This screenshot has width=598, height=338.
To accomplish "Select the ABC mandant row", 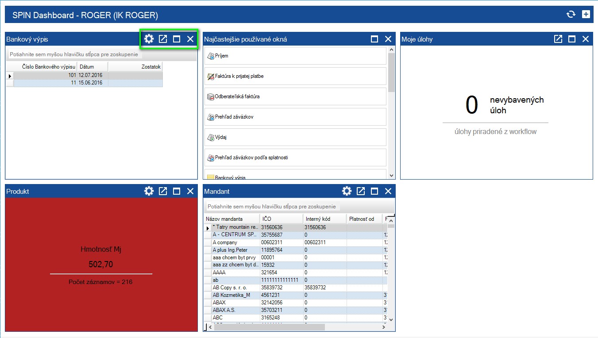I will click(x=296, y=318).
